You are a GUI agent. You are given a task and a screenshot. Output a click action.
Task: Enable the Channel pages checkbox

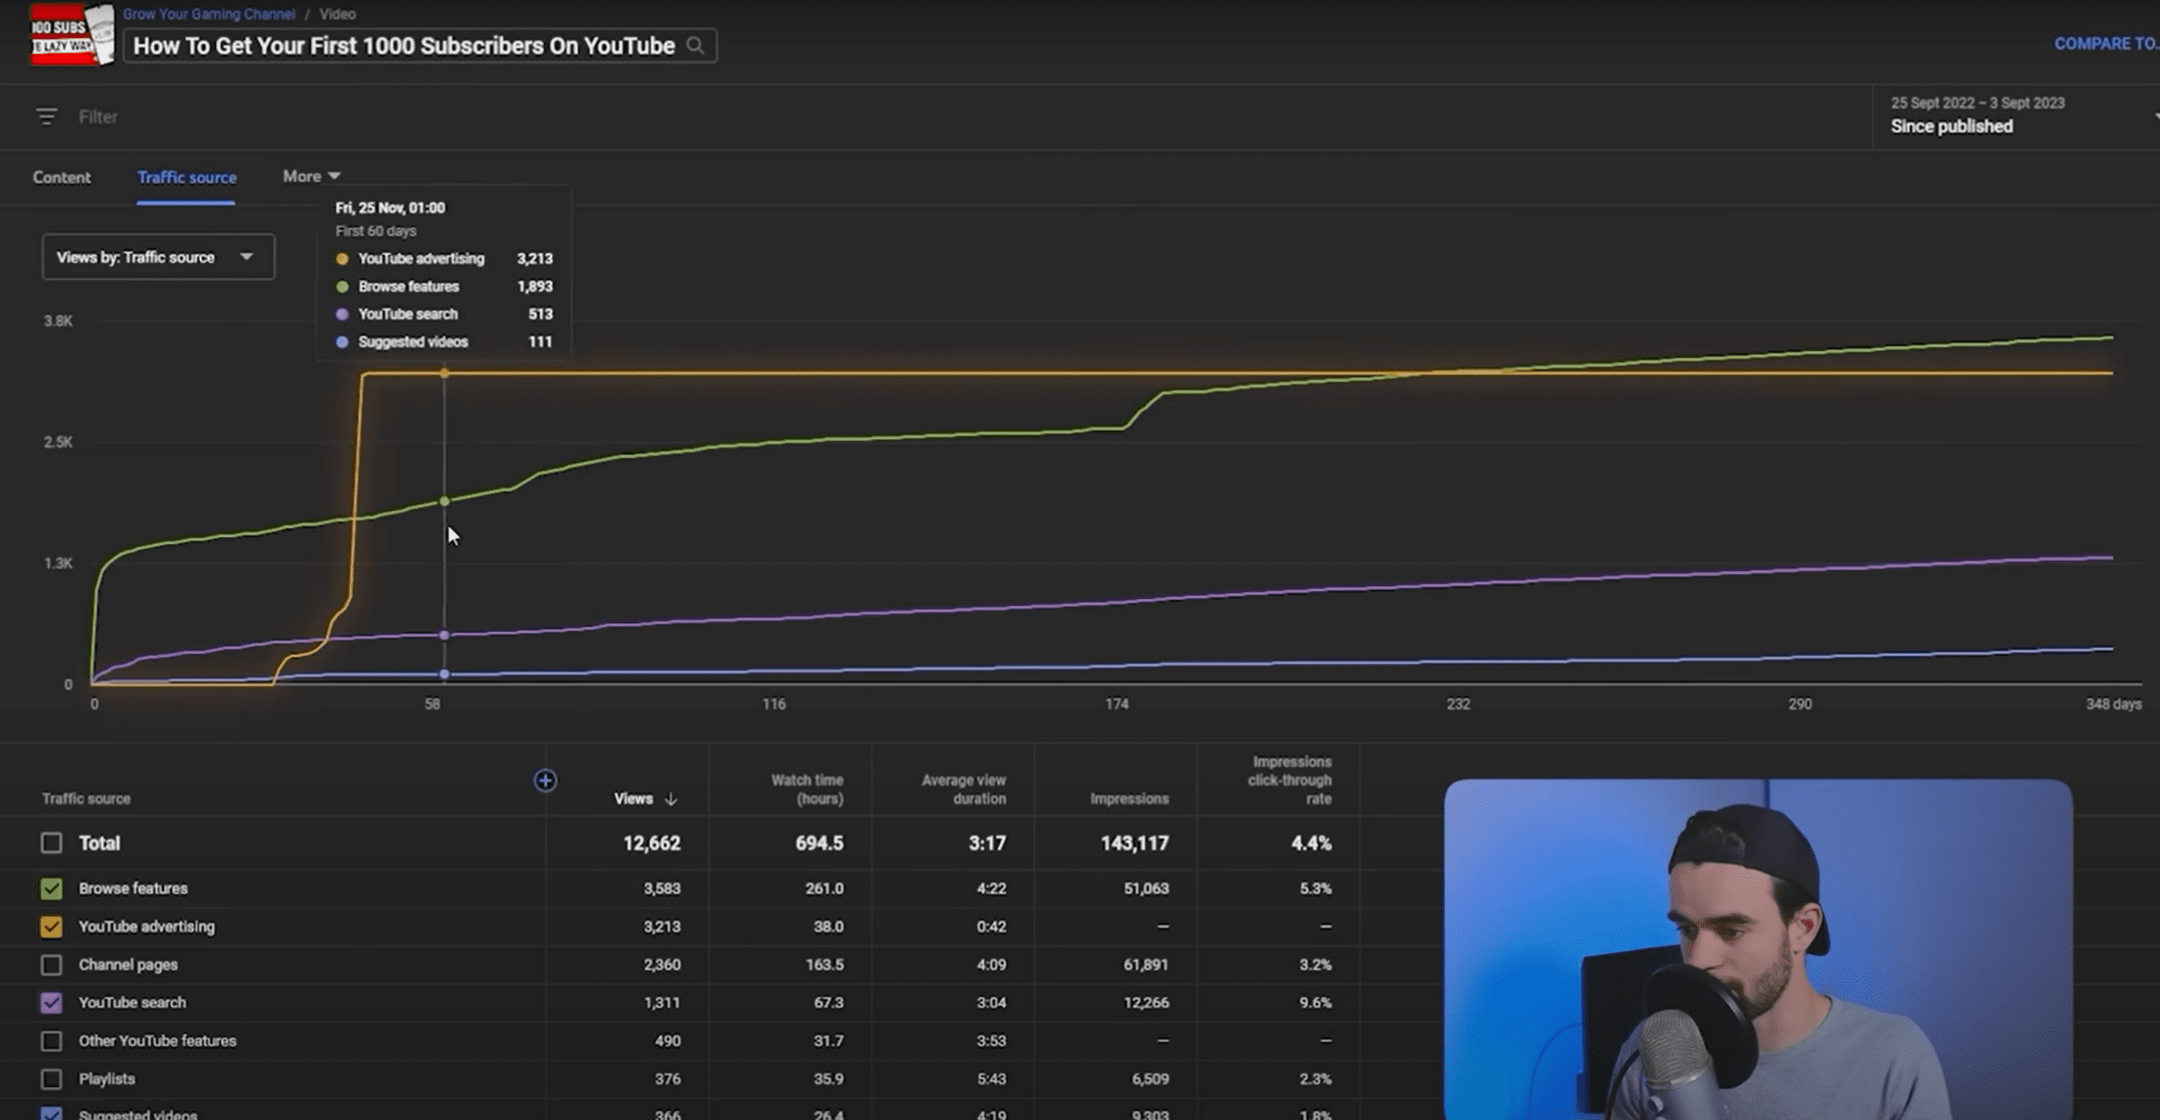point(52,964)
